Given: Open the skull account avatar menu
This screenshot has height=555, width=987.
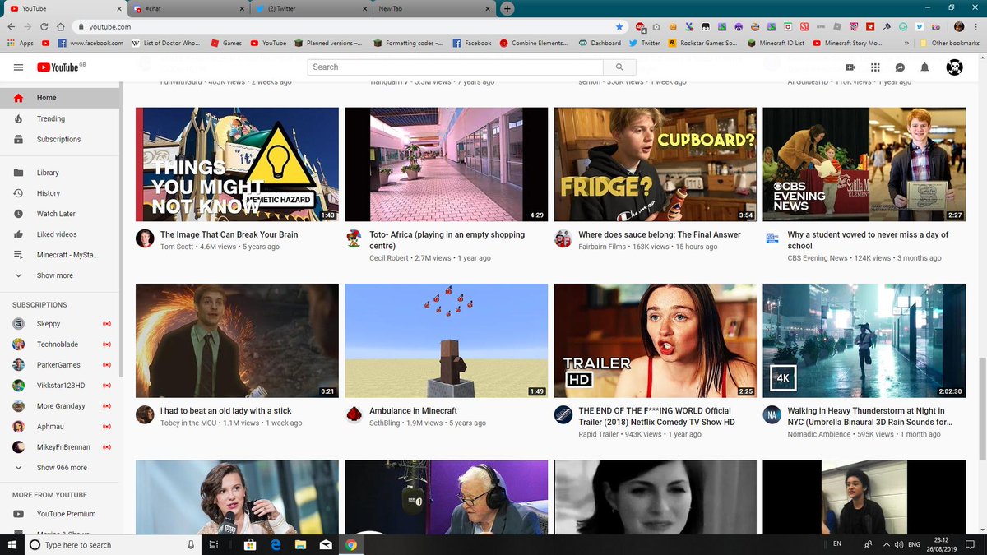Looking at the screenshot, I should pos(954,67).
